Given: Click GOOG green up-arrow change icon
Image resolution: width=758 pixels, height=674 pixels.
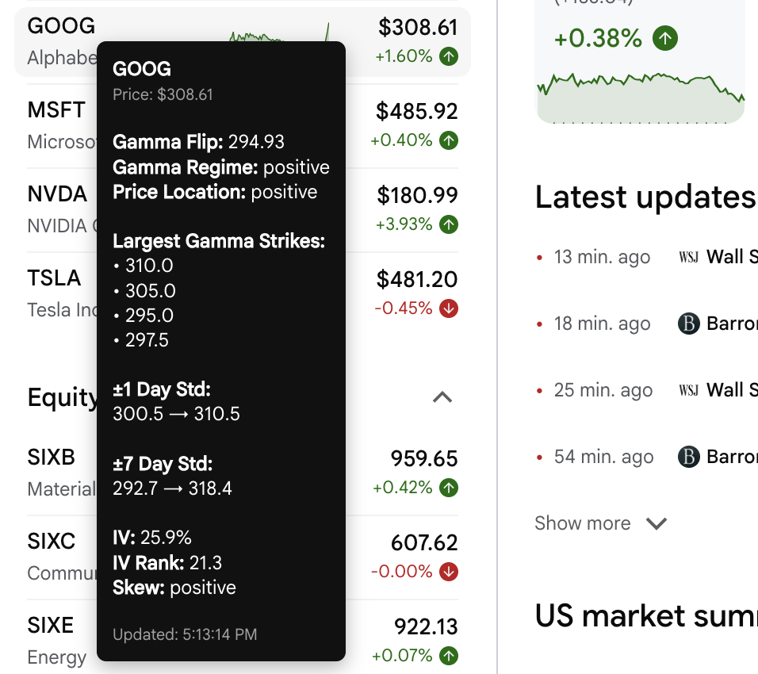Looking at the screenshot, I should (449, 56).
